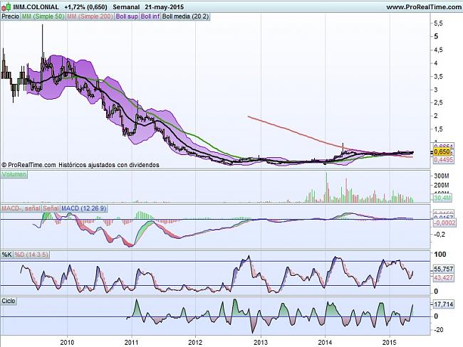Click the yellow 0,650 current price tag
Screen dimensions: 463x347
pyautogui.click(x=443, y=152)
